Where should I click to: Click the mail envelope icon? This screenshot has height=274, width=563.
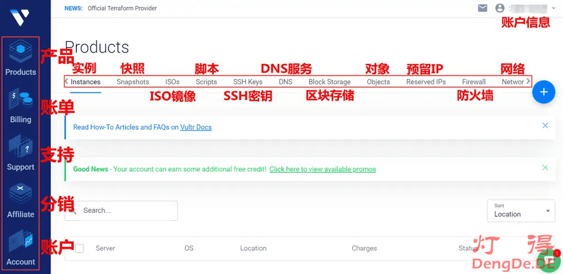(482, 8)
